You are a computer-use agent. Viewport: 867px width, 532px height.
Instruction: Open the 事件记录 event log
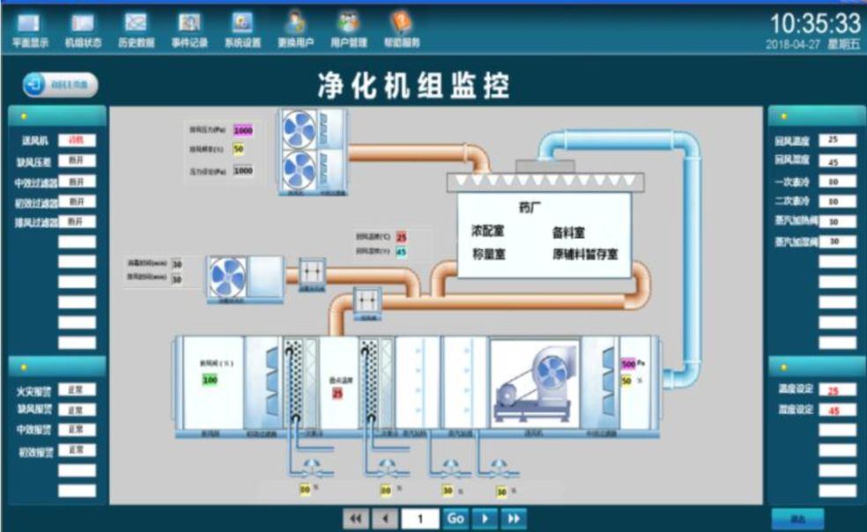[x=189, y=29]
